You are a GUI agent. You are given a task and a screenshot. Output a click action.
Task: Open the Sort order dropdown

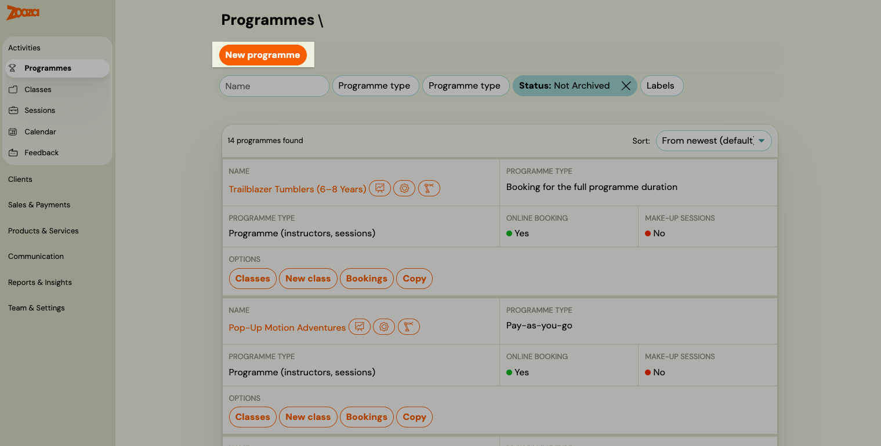(713, 141)
